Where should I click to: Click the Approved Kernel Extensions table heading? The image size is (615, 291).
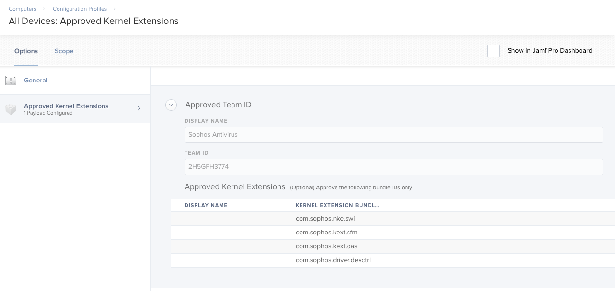click(x=235, y=187)
